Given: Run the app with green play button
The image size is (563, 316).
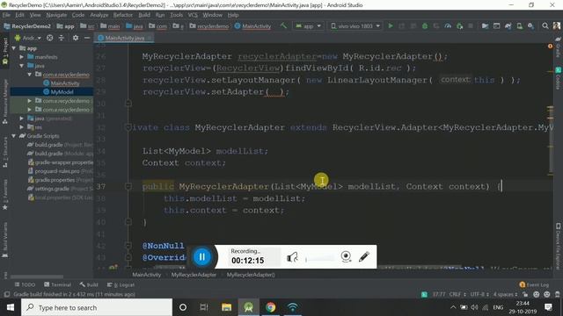Looking at the screenshot, I should pos(391,26).
